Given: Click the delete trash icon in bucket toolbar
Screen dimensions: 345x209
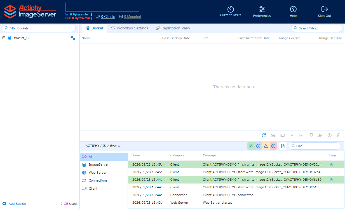Looking at the screenshot, I should tap(339, 135).
